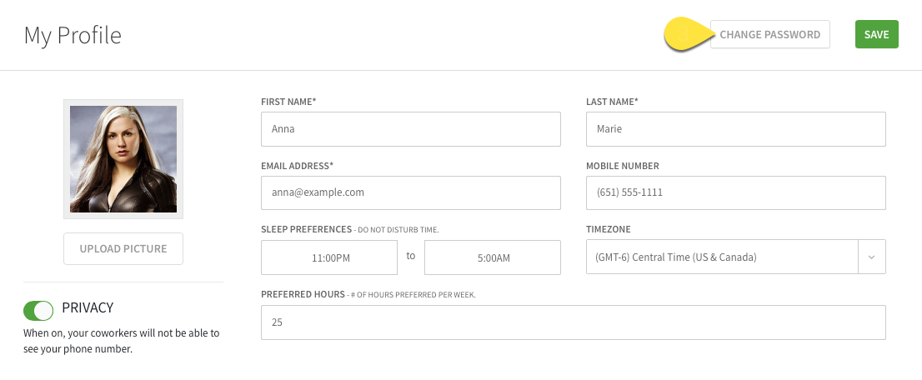Click the Change Password button
This screenshot has height=380, width=922.
click(x=769, y=35)
